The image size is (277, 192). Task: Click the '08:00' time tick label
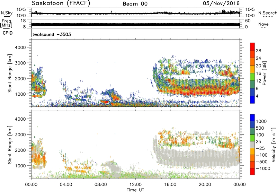pyautogui.click(x=101, y=185)
